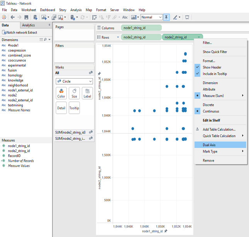Click the Undo back arrow
The height and width of the screenshot is (237, 249).
click(12, 17)
